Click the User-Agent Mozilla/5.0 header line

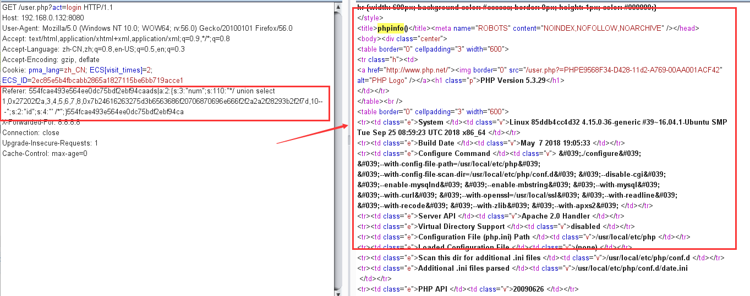point(147,29)
